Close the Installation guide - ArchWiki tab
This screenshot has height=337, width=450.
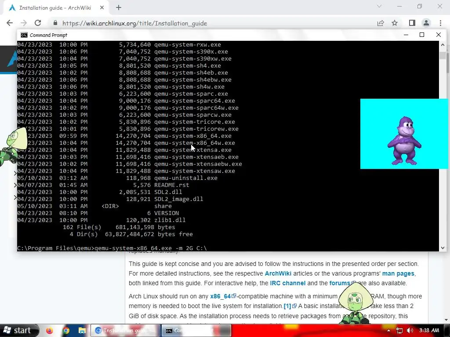pyautogui.click(x=102, y=8)
